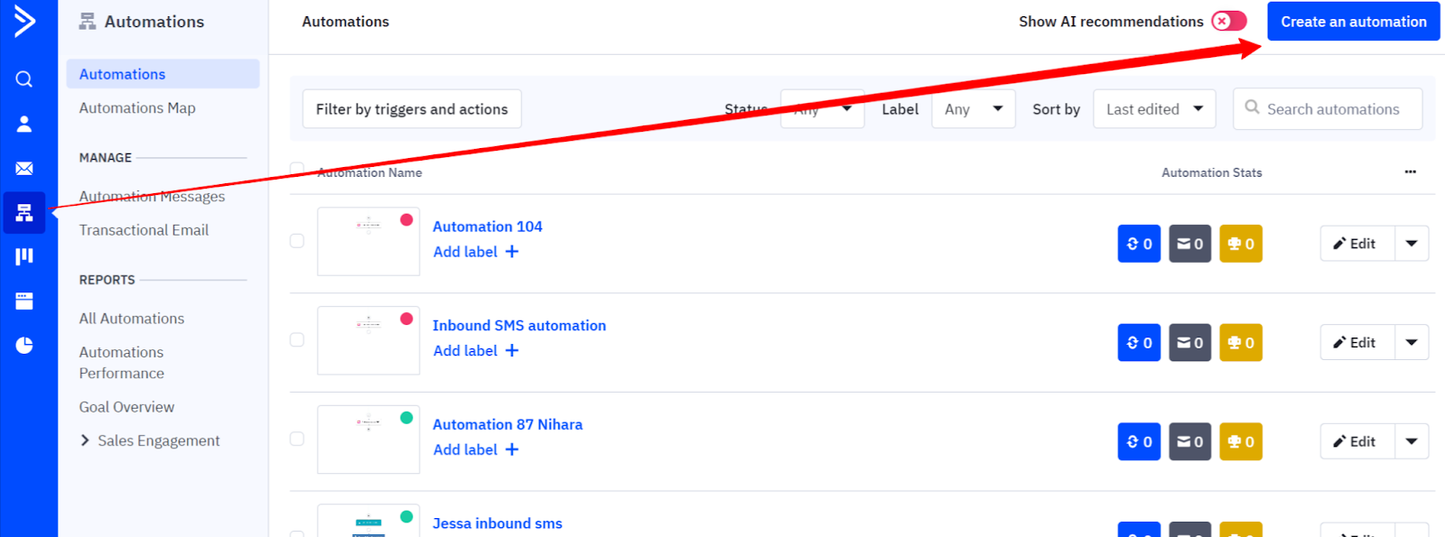Open the Label filter dropdown

(974, 109)
